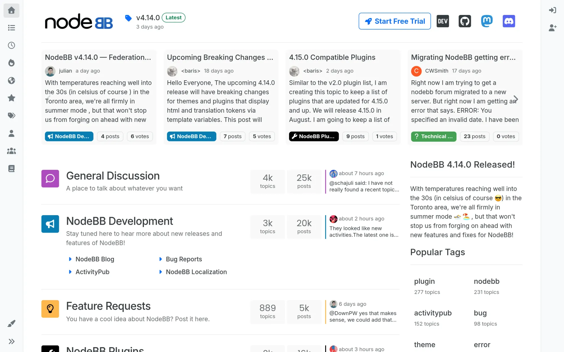The image size is (564, 352).
Task: Select the nodebb tag
Action: [487, 281]
